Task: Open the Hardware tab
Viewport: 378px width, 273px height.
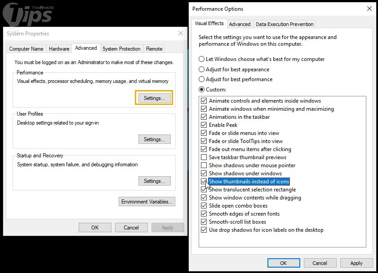Action: click(x=59, y=49)
